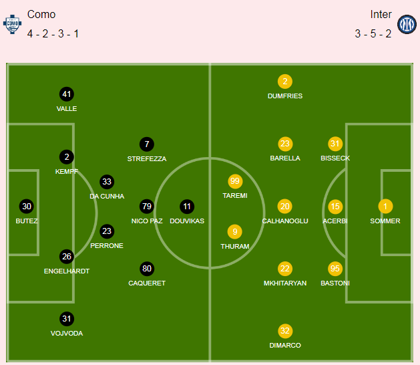Viewport: 420px width, 365px height.
Task: Select Taremi number 99 player marker
Action: 235,181
